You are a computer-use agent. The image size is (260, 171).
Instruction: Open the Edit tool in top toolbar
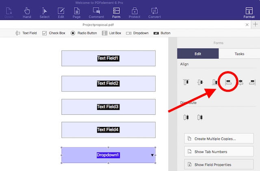tap(61, 13)
